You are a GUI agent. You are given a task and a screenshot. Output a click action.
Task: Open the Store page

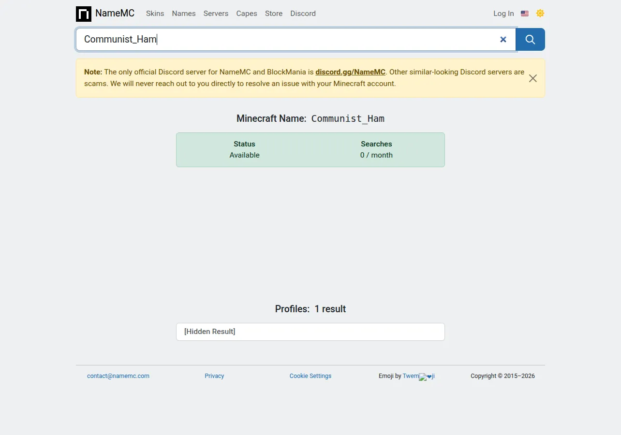274,14
